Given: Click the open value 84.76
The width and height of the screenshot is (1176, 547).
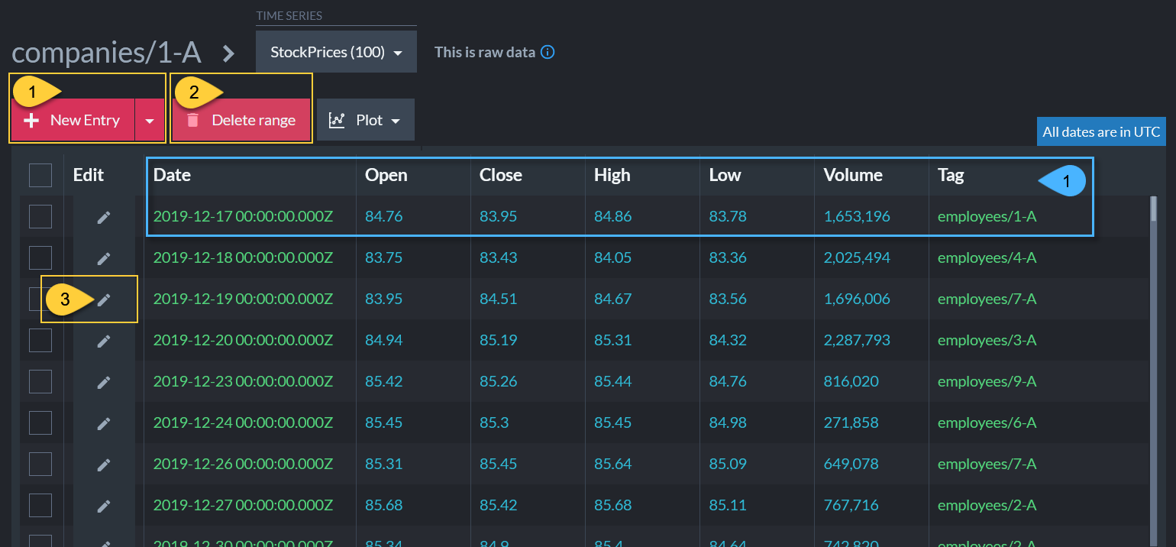Looking at the screenshot, I should [383, 216].
